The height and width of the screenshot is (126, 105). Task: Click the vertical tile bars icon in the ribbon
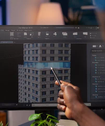[x=91, y=36]
